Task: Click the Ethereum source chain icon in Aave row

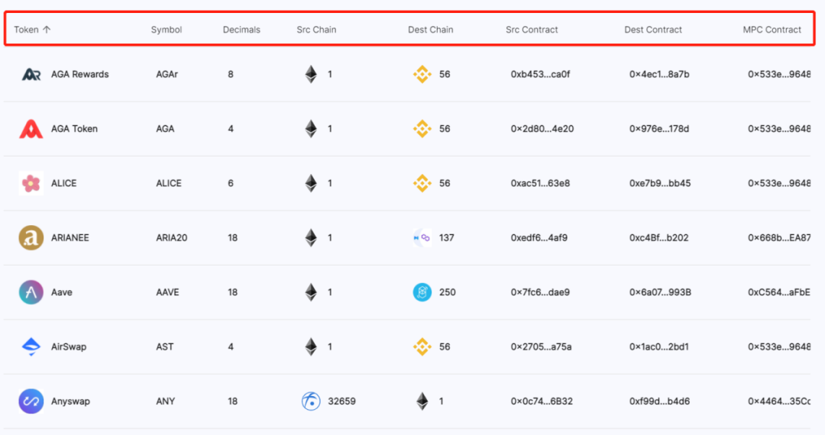Action: 311,292
